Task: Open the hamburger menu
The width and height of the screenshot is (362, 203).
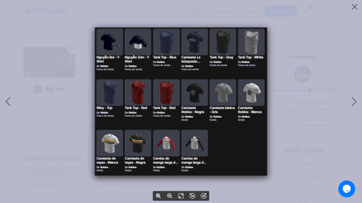Action: (x=333, y=11)
